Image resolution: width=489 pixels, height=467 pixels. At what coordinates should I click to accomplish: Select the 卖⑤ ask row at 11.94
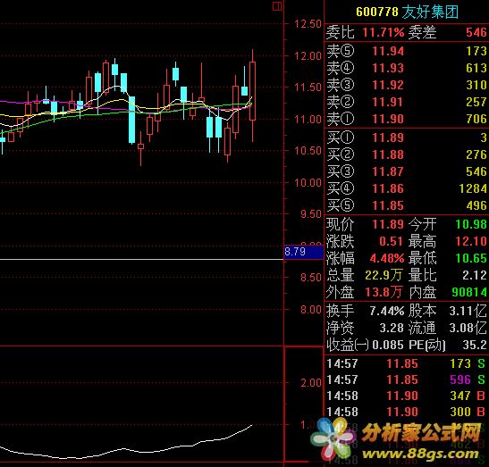tap(407, 51)
